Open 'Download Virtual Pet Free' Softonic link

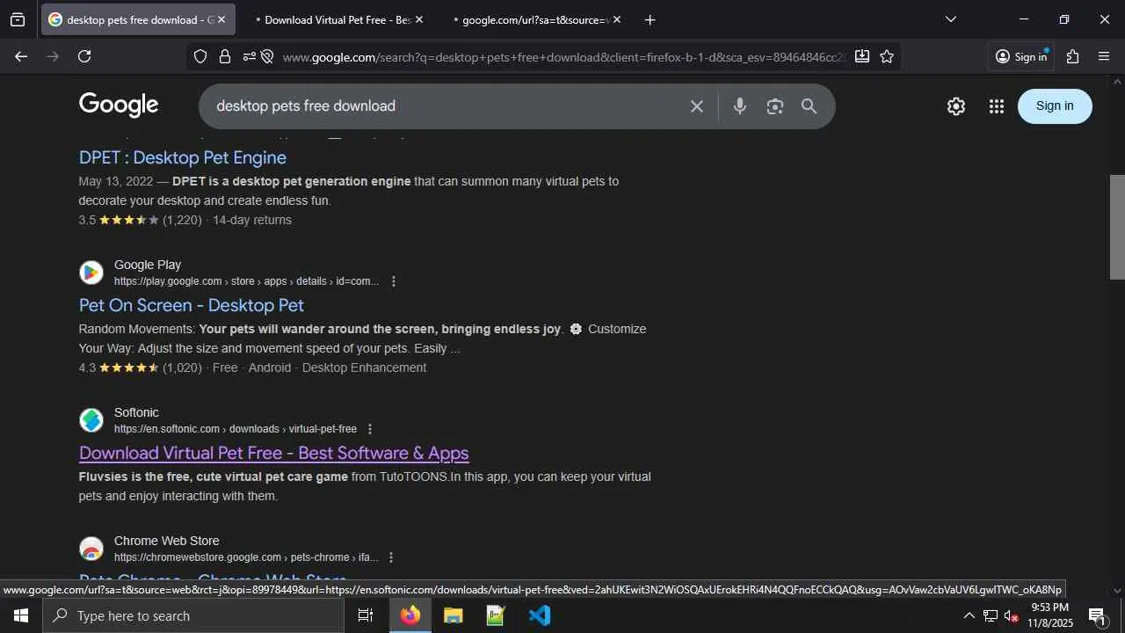click(x=274, y=453)
